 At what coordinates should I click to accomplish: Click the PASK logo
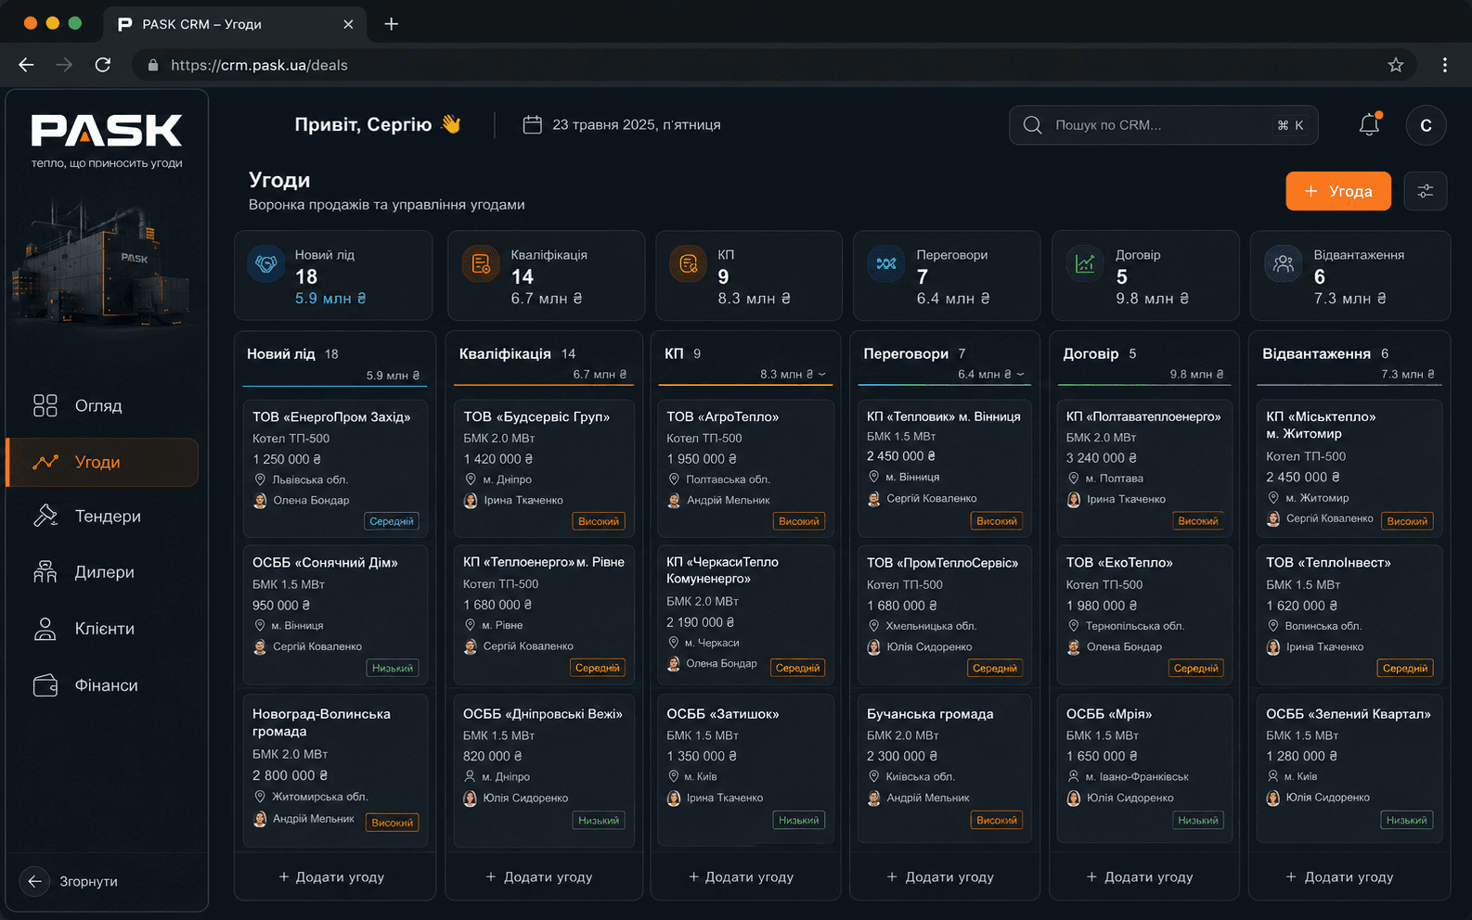tap(107, 131)
